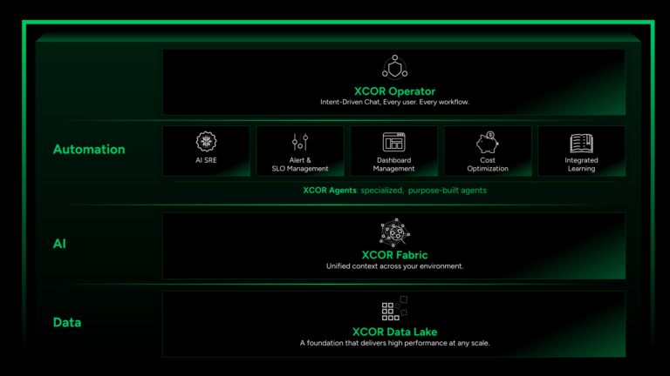Image resolution: width=670 pixels, height=376 pixels.
Task: Click the Automation layer label
Action: tap(89, 150)
